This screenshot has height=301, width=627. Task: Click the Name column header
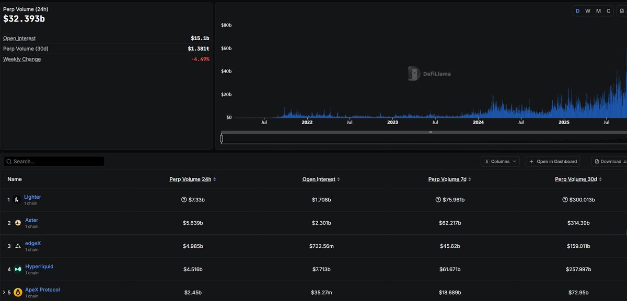(15, 179)
